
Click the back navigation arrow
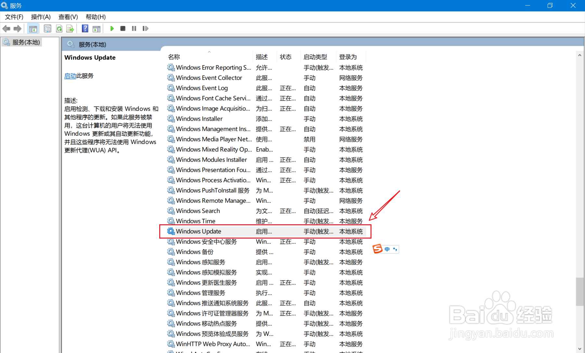(6, 29)
